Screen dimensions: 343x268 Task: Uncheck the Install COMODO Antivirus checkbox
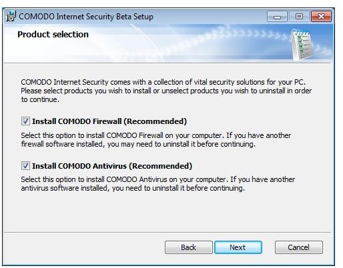[25, 166]
